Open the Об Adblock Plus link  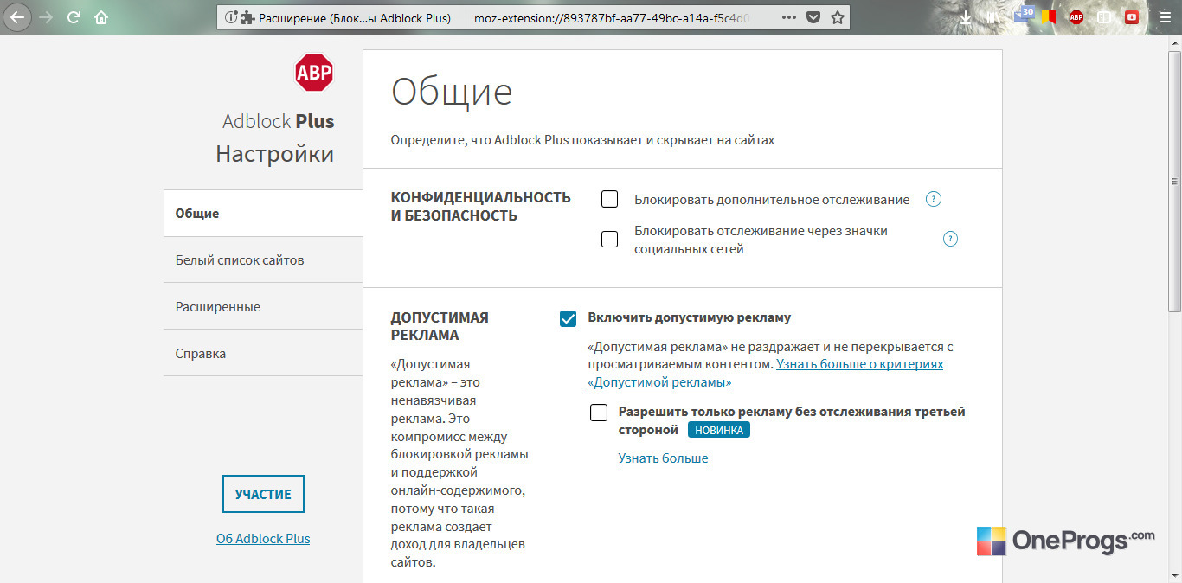[x=263, y=538]
